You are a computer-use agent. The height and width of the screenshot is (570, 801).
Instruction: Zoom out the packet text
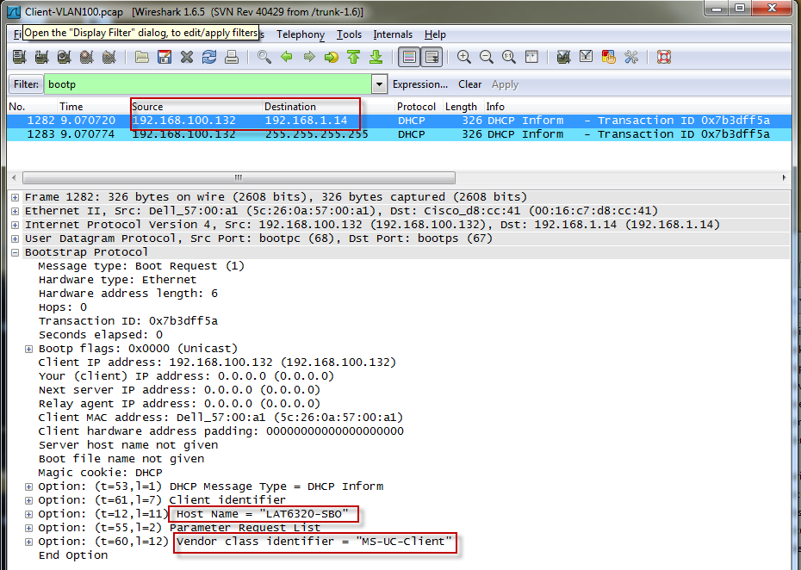point(487,57)
